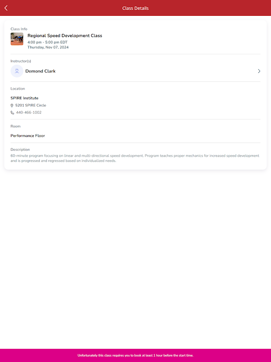Click the location pin icon

pos(12,105)
